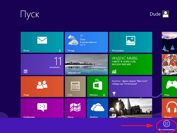This screenshot has width=177, height=133.
Task: Open the Люди people tile
Action: pyautogui.click(x=42, y=86)
